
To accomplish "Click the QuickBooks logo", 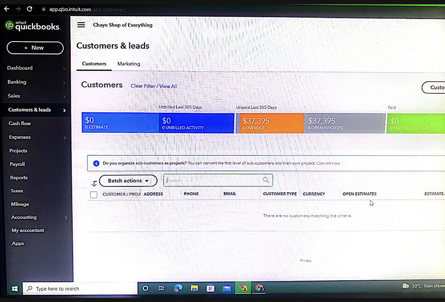I will pyautogui.click(x=32, y=26).
